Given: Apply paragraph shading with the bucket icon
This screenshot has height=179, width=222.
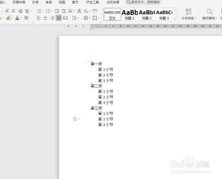Looking at the screenshot, I should click(x=86, y=18).
